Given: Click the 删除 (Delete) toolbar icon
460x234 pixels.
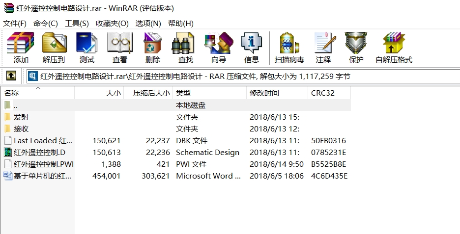Looking at the screenshot, I should 152,43.
